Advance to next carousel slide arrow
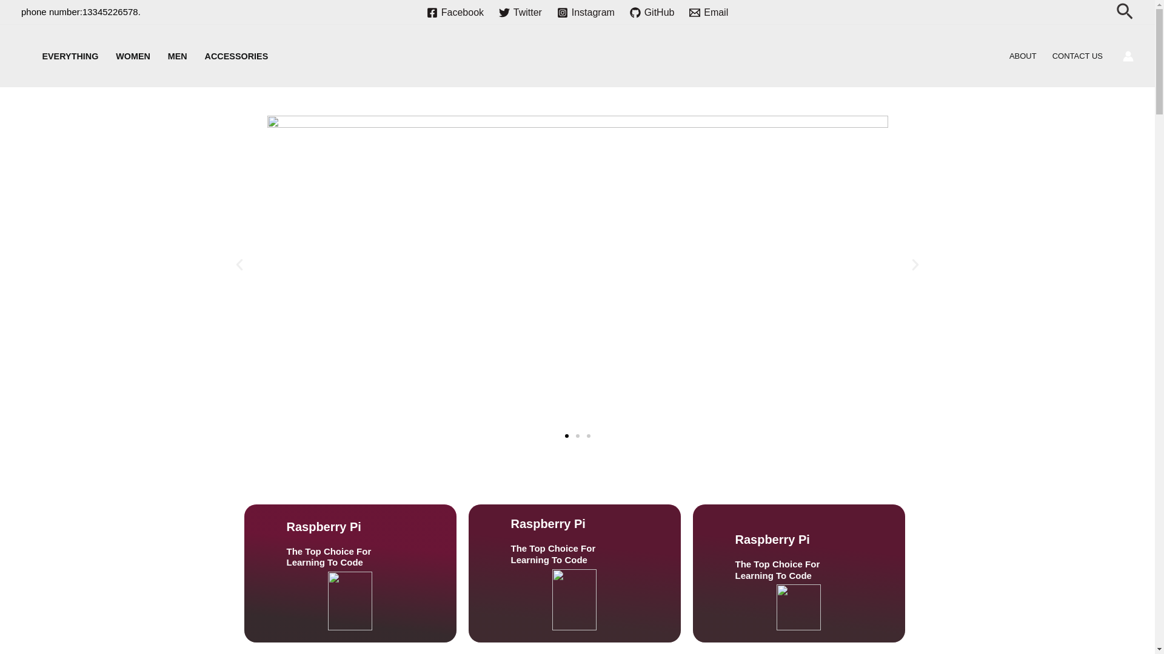This screenshot has width=1164, height=654. (915, 265)
